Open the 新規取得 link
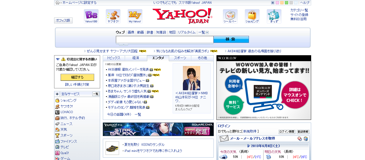 pos(250,131)
